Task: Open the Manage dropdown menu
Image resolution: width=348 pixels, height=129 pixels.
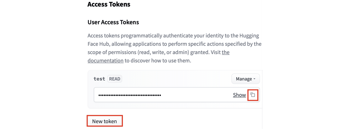Action: point(245,79)
